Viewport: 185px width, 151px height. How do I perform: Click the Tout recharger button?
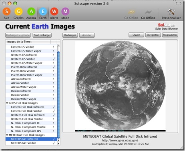(x=42, y=35)
